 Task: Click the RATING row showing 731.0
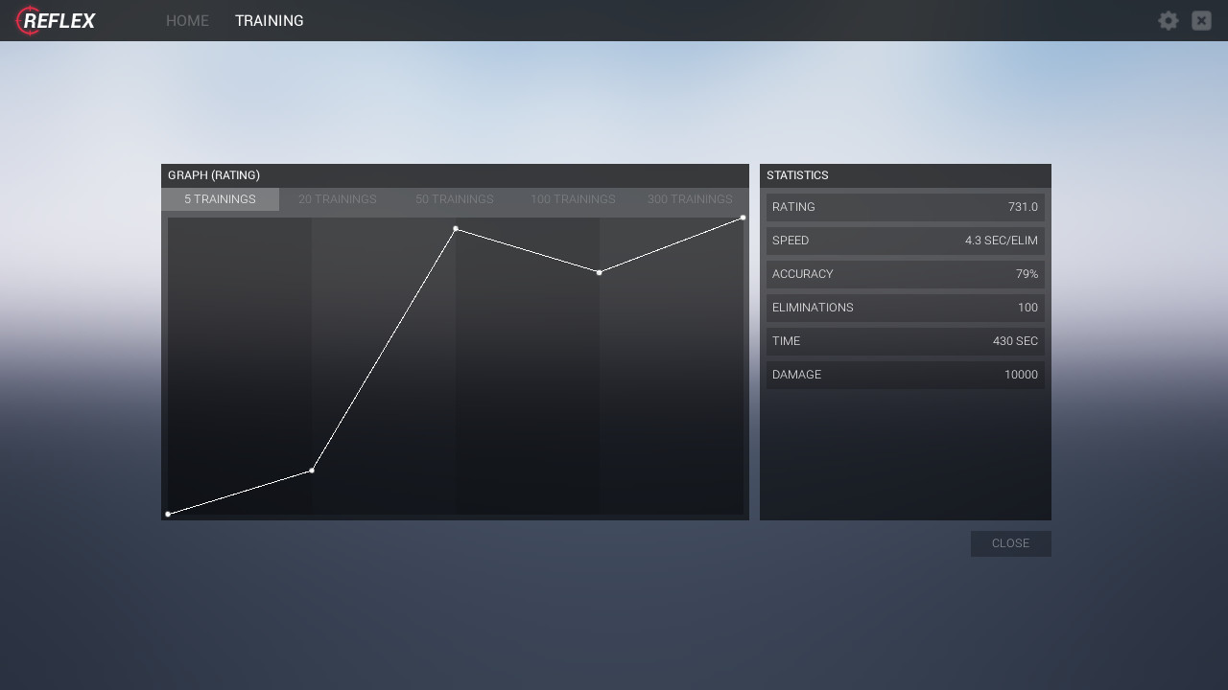pos(905,207)
